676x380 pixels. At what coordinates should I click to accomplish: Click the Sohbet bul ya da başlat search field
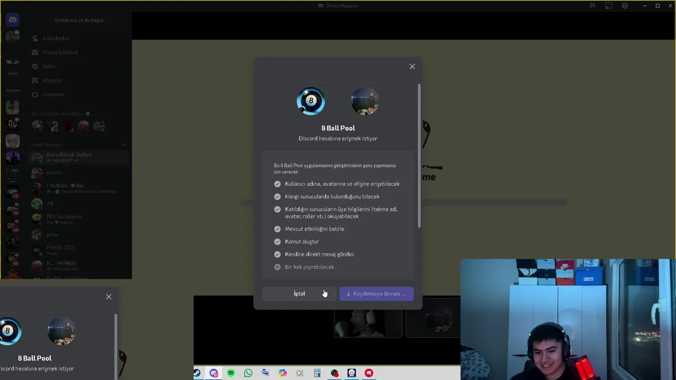(x=79, y=20)
